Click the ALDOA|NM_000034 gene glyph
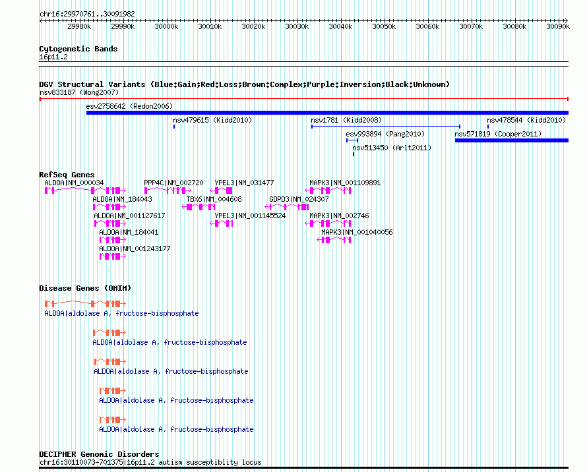The width and height of the screenshot is (587, 472). 85,191
